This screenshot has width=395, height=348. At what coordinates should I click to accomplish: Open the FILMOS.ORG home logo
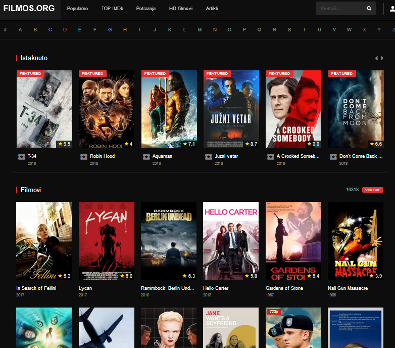pos(29,8)
